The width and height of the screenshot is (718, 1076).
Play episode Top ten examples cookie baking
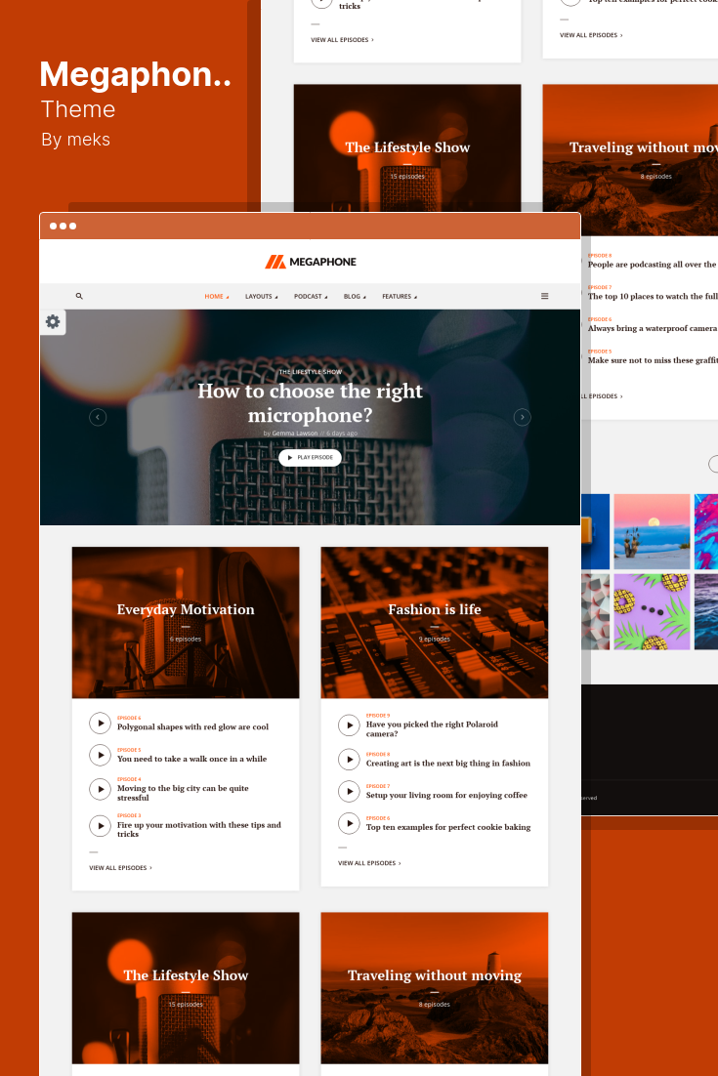point(350,823)
